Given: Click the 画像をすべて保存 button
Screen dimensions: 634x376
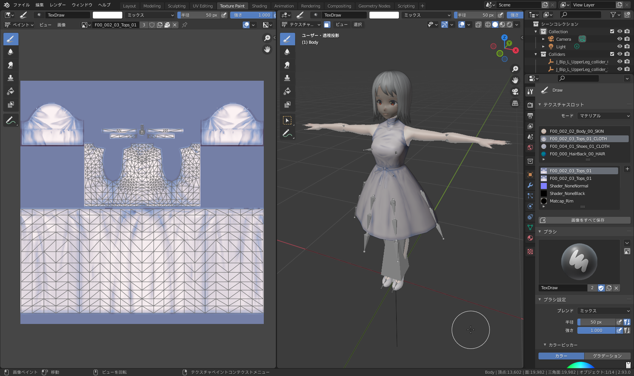Looking at the screenshot, I should coord(584,220).
